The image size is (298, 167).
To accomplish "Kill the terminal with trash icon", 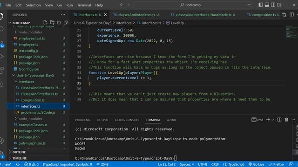I will pyautogui.click(x=286, y=120).
